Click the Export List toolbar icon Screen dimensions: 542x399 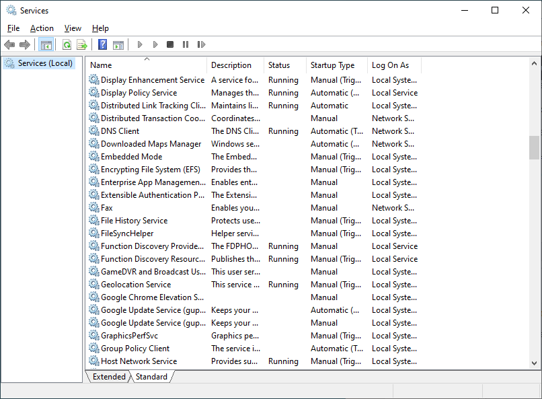click(82, 44)
